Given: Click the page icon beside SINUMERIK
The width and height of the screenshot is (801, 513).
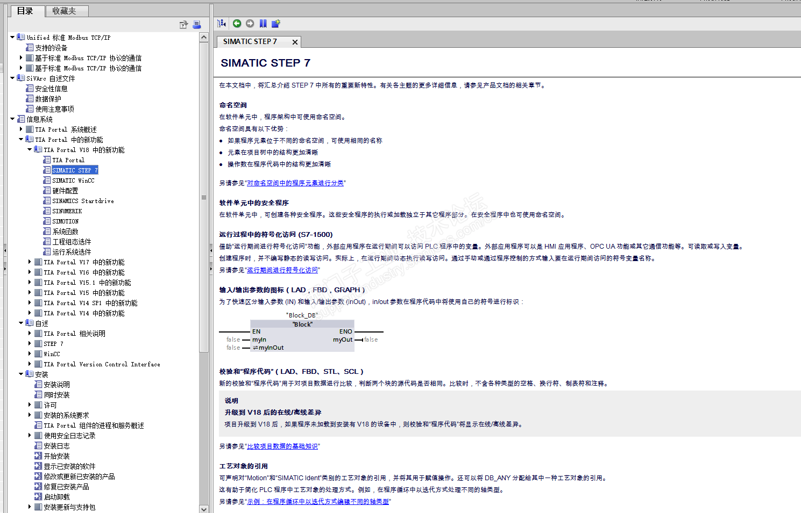Looking at the screenshot, I should tap(47, 211).
